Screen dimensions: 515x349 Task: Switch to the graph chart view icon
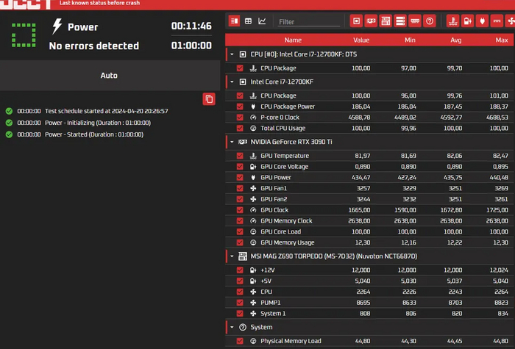(x=262, y=21)
